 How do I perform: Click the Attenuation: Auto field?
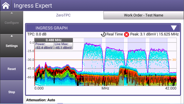tap(41, 100)
